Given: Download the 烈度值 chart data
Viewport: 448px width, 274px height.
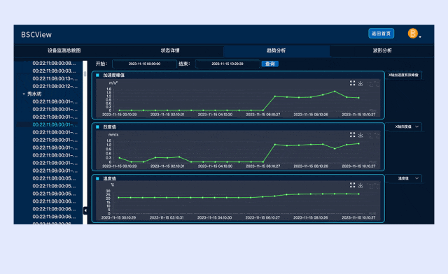Looking at the screenshot, I should 360,135.
